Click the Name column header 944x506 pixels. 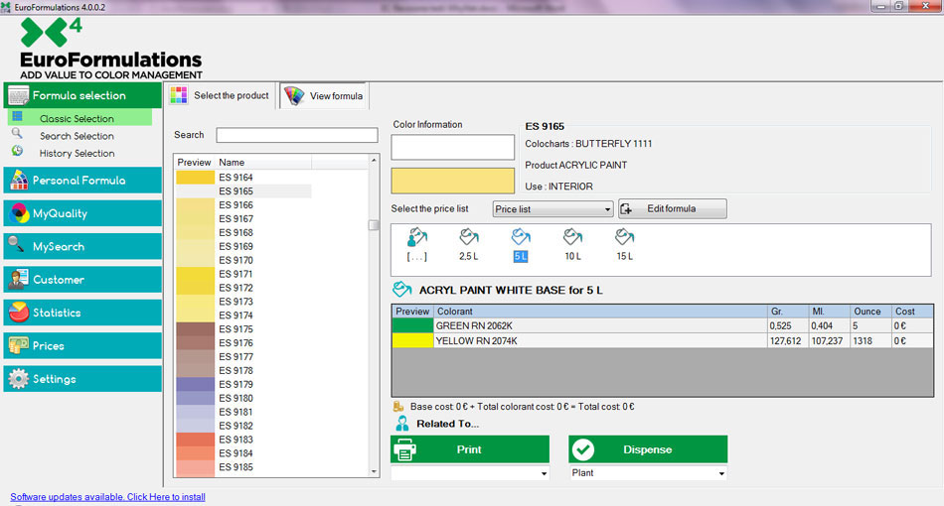point(263,163)
